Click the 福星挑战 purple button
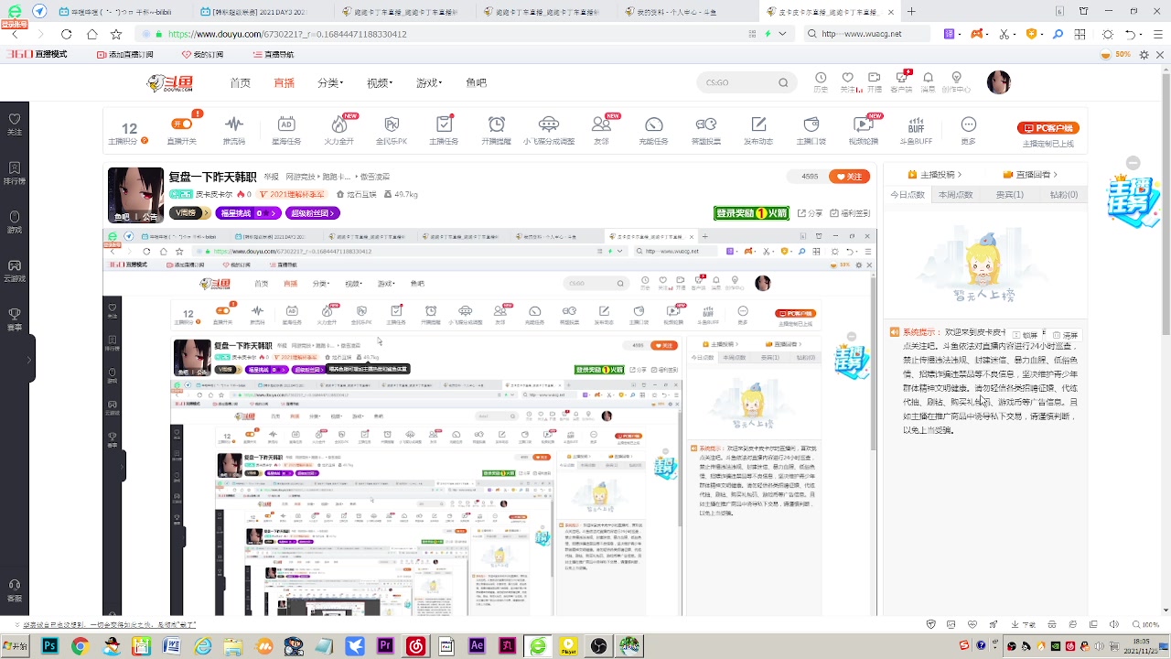The height and width of the screenshot is (659, 1171). 248,213
